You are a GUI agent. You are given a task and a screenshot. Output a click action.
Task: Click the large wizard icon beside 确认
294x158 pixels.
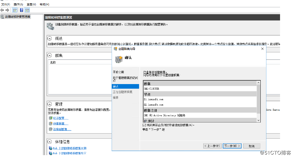point(119,59)
